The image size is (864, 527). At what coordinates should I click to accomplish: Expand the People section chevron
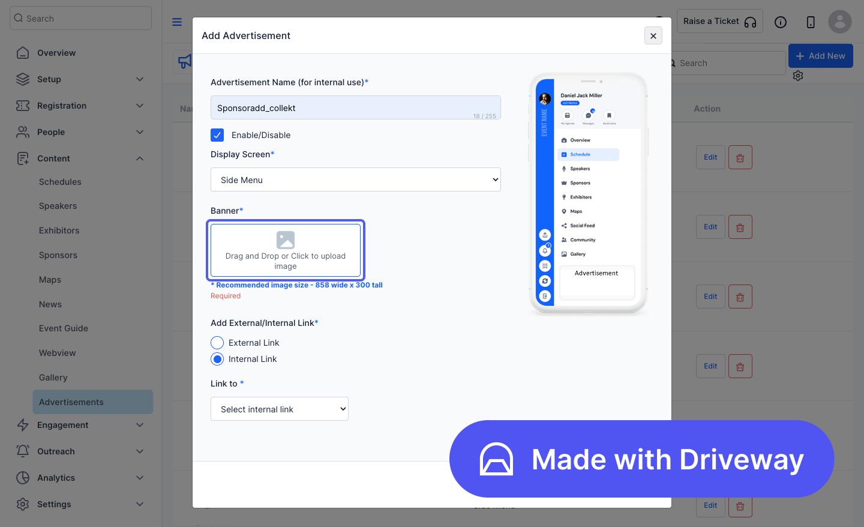coord(140,132)
